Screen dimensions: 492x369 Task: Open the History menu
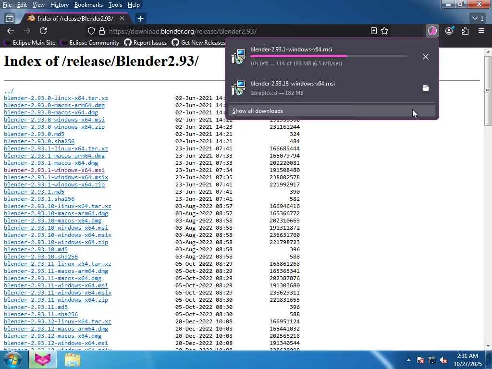tap(59, 5)
